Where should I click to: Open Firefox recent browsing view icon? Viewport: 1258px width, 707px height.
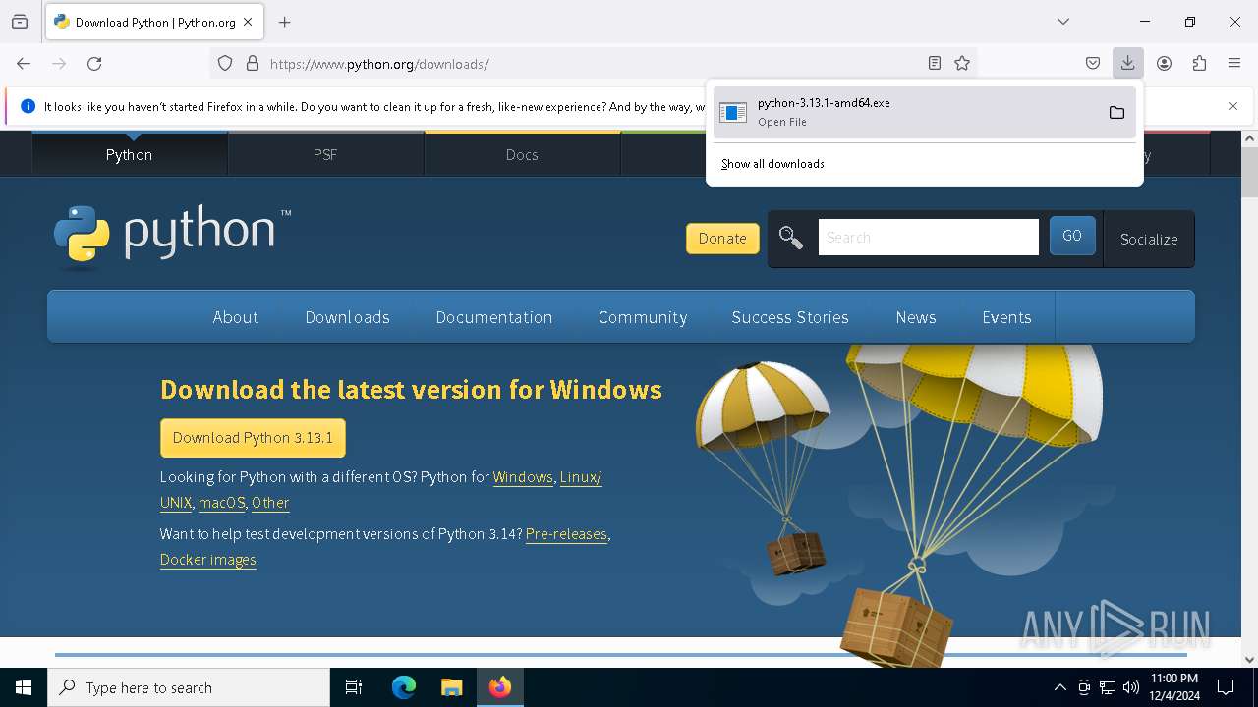20,22
